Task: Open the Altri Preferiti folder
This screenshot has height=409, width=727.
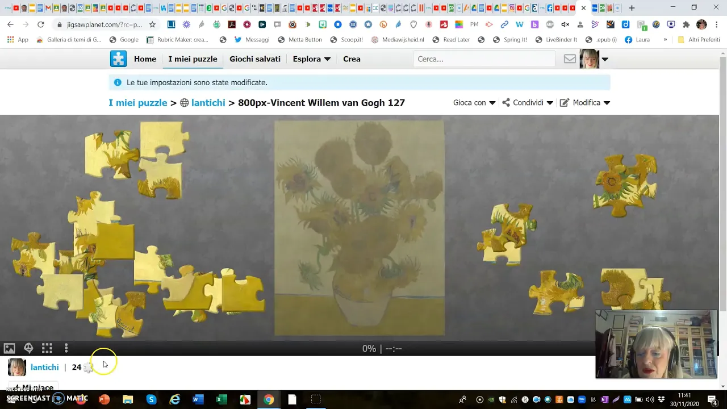Action: 699,40
